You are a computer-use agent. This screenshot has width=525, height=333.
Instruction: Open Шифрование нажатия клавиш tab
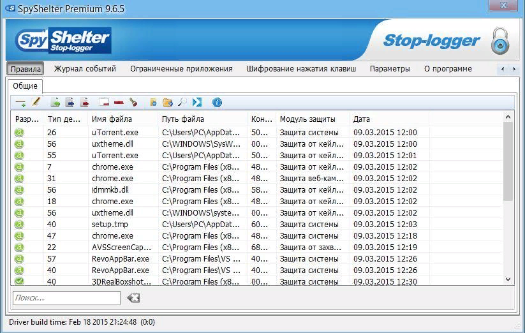(301, 69)
